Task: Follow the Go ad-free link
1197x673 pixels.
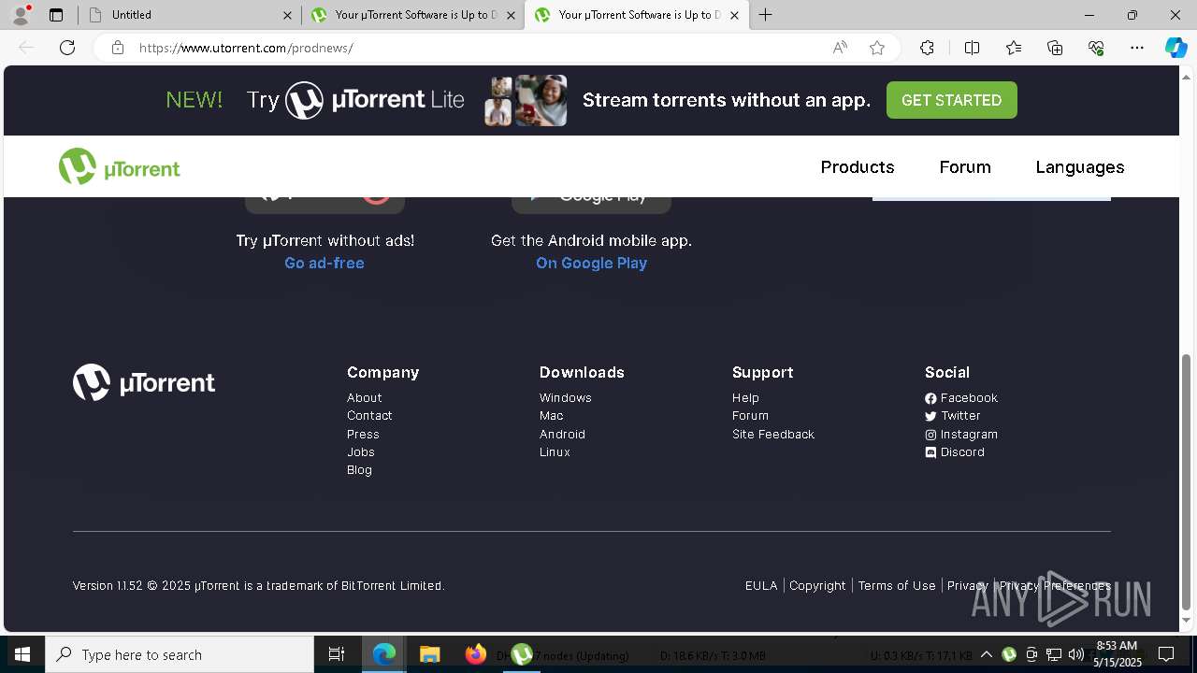Action: [x=324, y=264]
